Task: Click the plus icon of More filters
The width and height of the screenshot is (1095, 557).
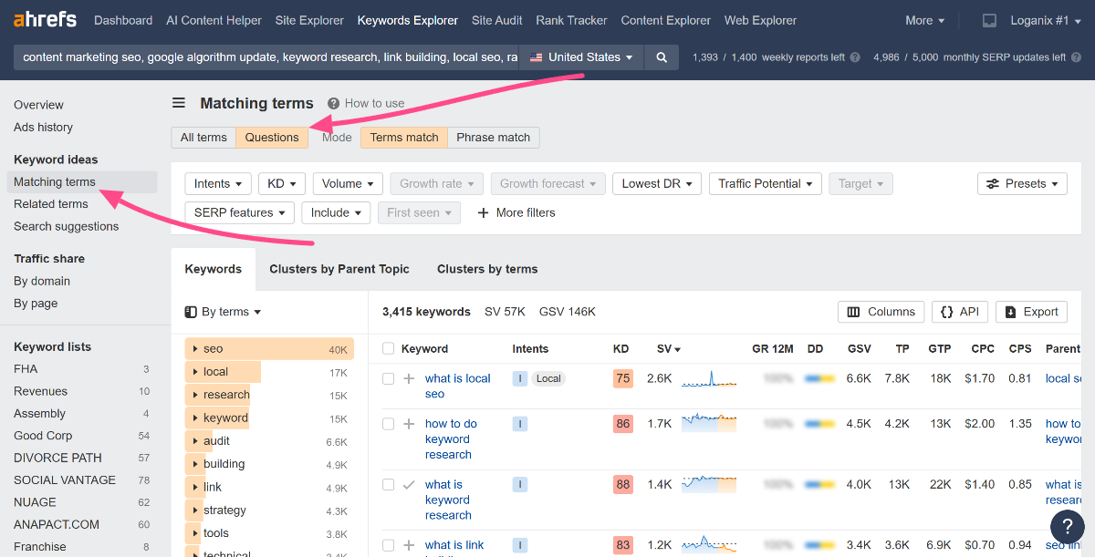Action: coord(484,212)
